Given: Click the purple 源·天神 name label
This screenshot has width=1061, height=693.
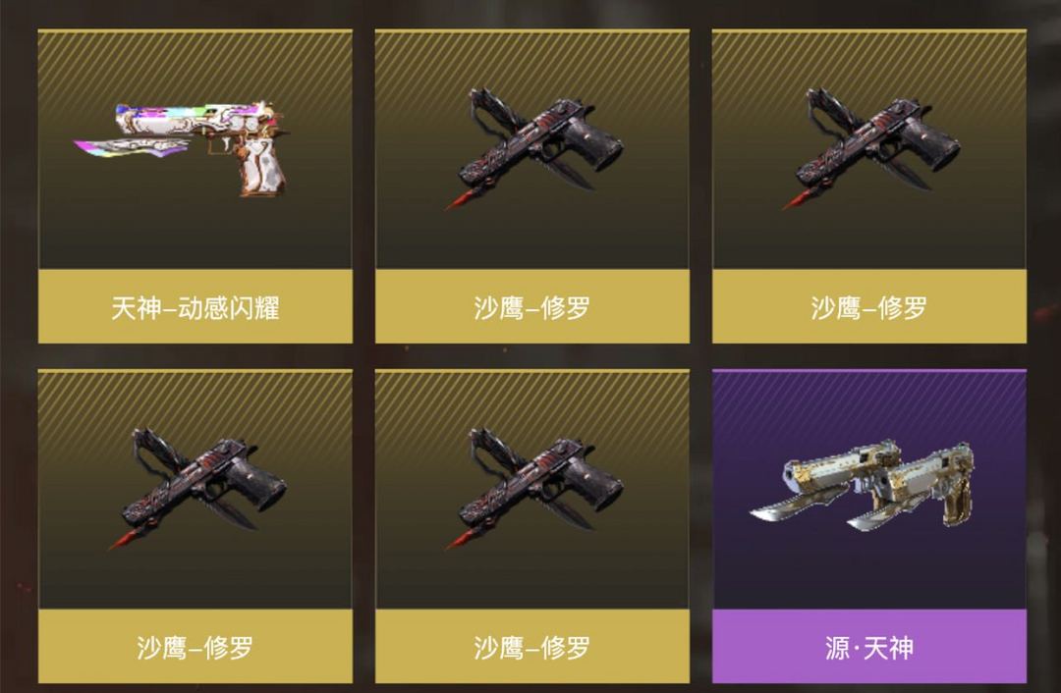Looking at the screenshot, I should (868, 647).
